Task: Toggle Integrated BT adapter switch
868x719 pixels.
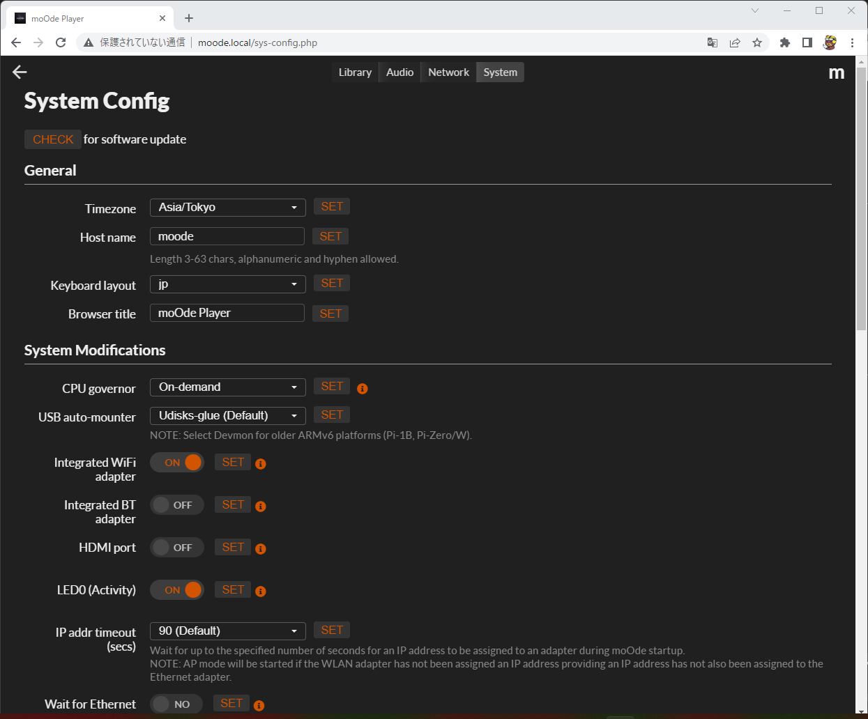Action: pos(177,504)
